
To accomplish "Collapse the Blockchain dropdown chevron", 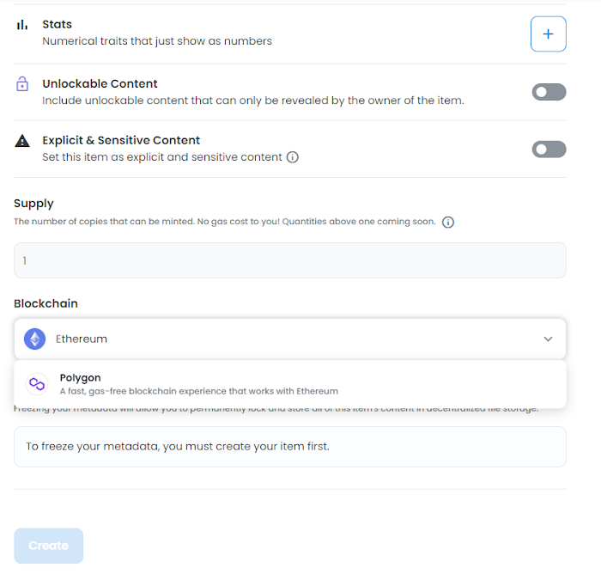I will click(x=548, y=339).
